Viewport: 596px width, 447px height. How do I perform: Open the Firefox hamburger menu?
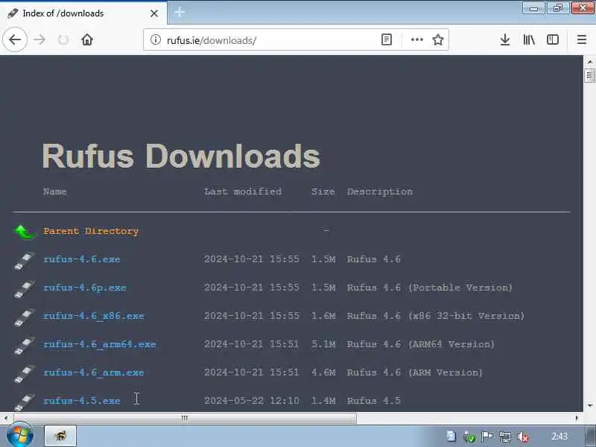582,39
